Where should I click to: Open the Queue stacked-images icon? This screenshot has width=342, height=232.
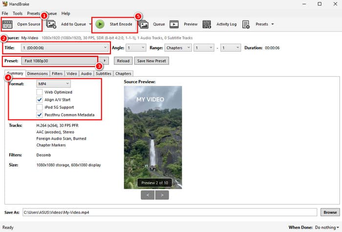coord(144,24)
